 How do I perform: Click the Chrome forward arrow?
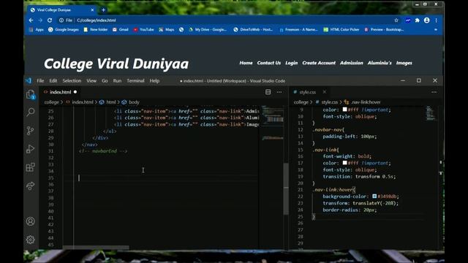coord(40,20)
